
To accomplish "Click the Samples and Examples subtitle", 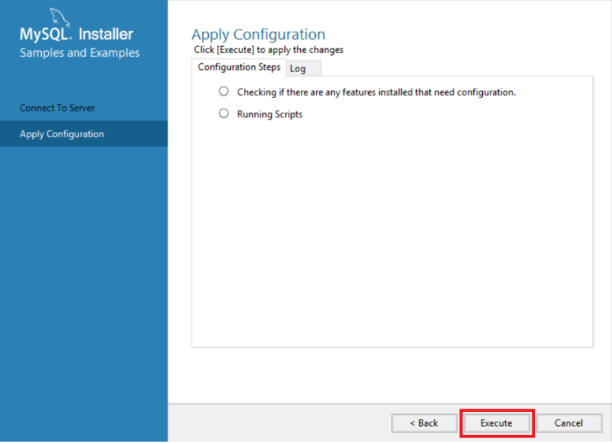I will tap(80, 53).
